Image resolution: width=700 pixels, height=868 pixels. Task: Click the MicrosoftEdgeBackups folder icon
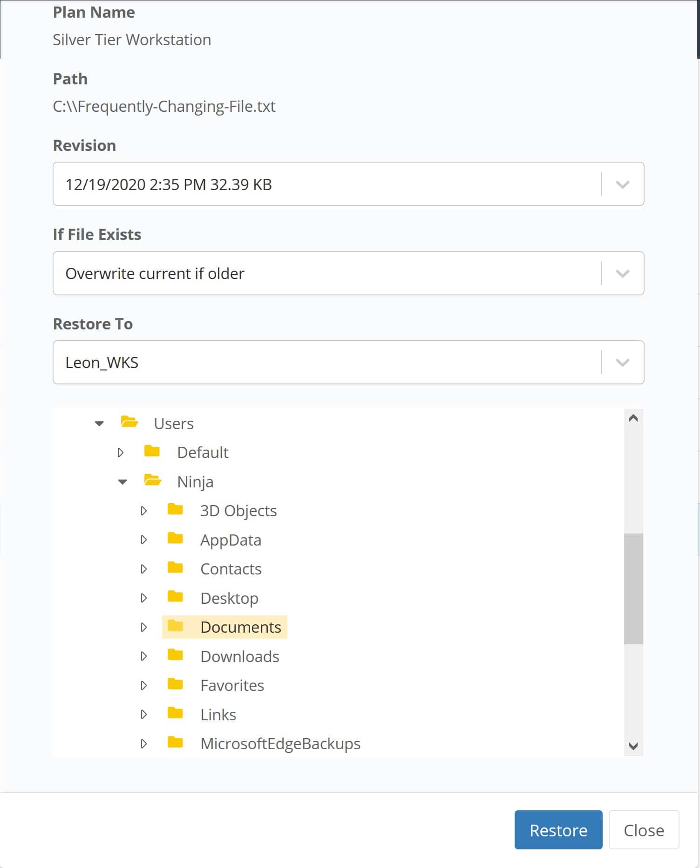pos(175,743)
